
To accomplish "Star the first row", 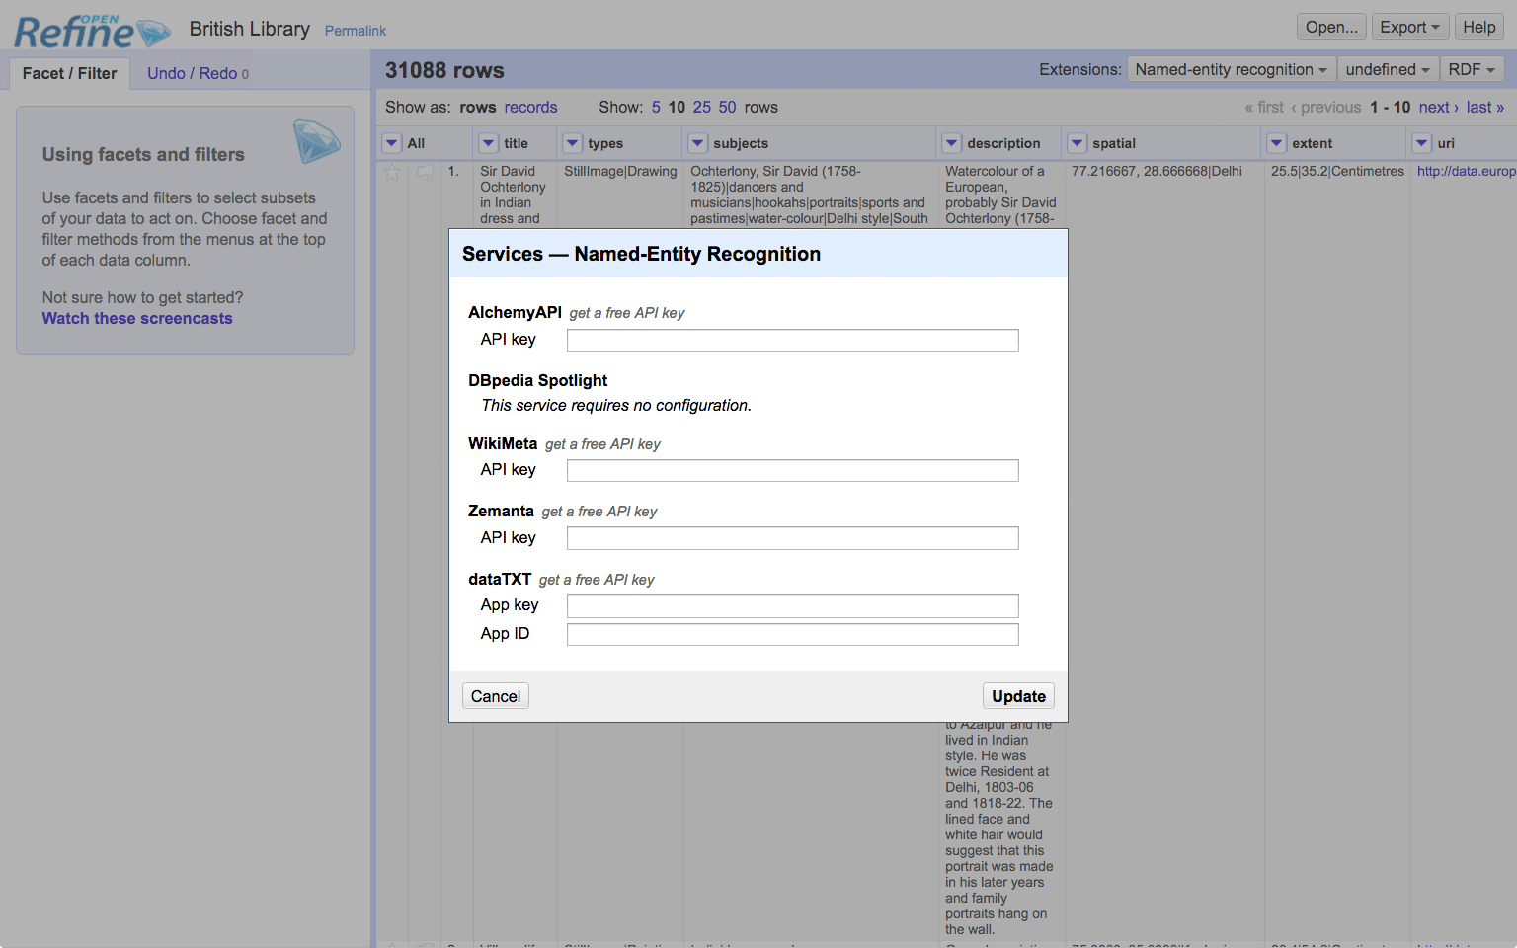I will click(392, 173).
